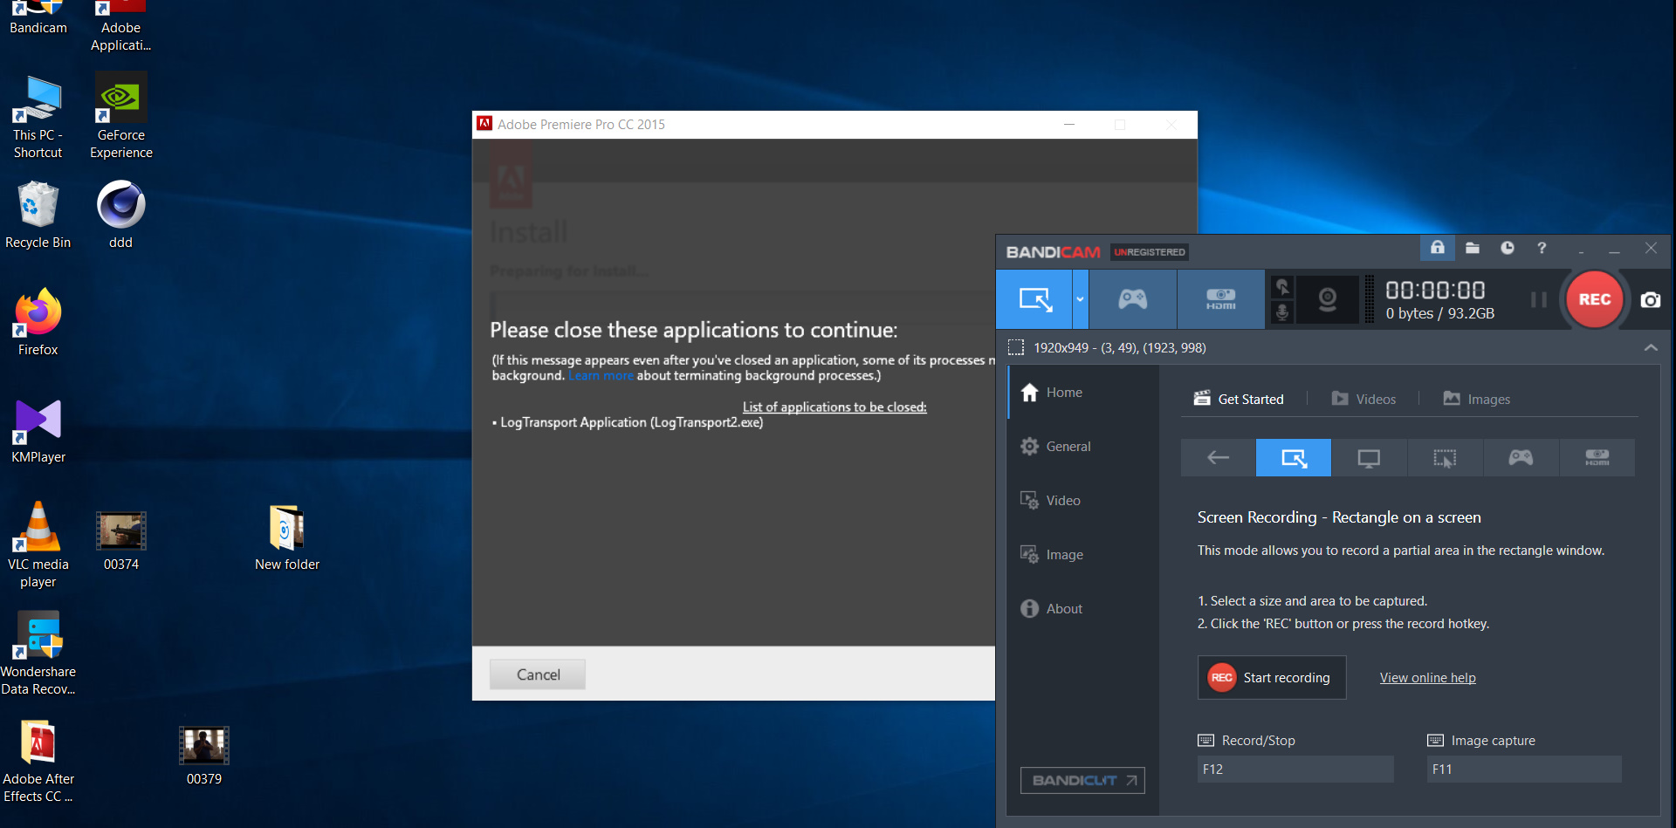Toggle mouse cursor effects icon in Bandicam
The image size is (1676, 828).
(1282, 287)
